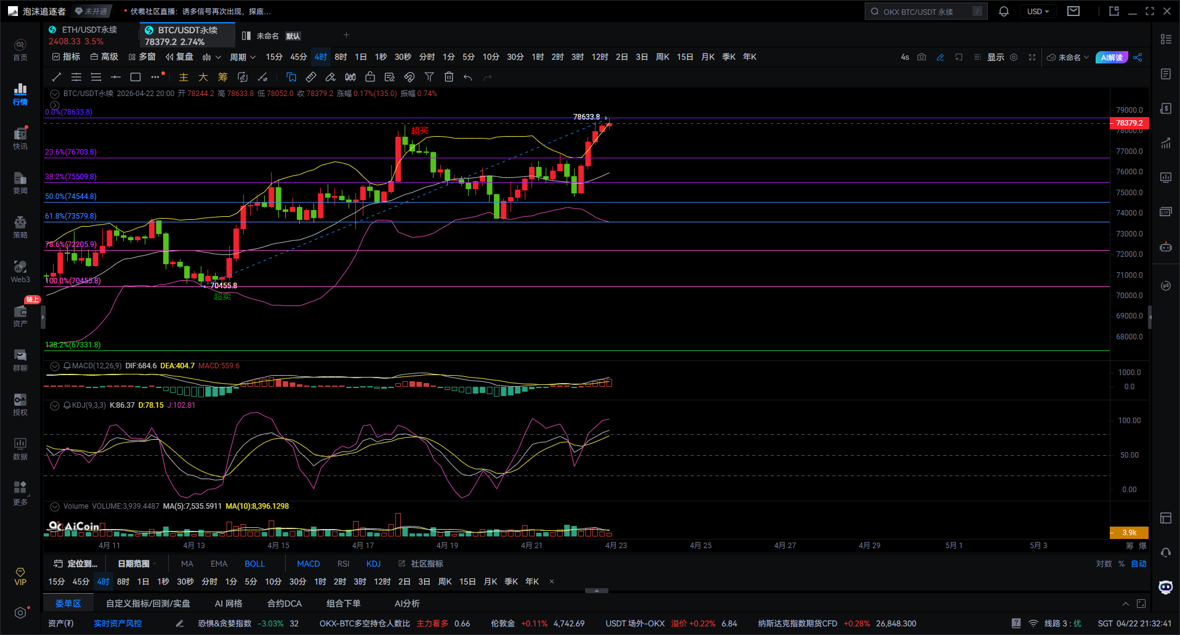This screenshot has height=635, width=1180.
Task: Take a chart screenshot with camera icon
Action: [921, 57]
